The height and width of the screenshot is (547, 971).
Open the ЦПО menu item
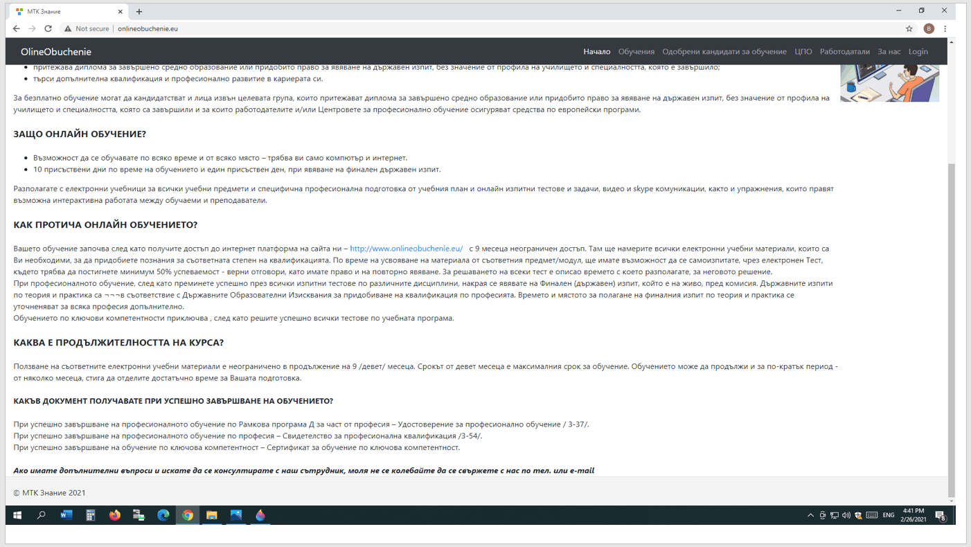[x=803, y=52]
